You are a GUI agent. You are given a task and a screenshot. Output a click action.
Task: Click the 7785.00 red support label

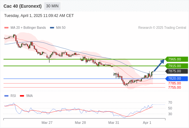(174, 83)
